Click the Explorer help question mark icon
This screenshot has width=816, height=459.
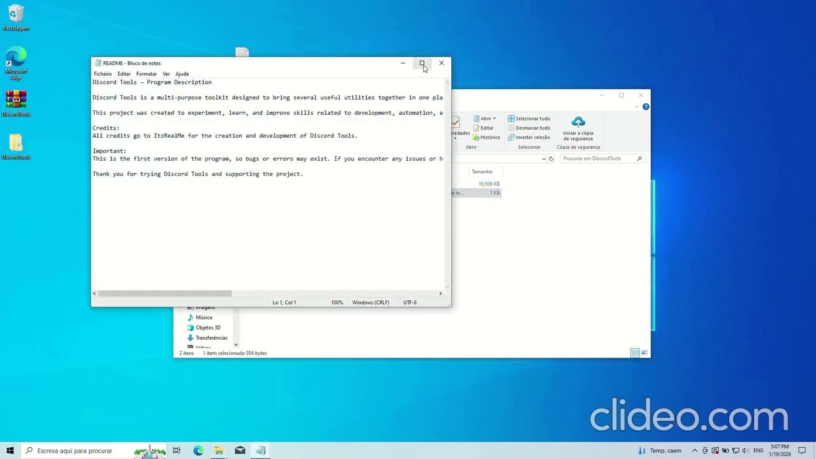tap(646, 106)
